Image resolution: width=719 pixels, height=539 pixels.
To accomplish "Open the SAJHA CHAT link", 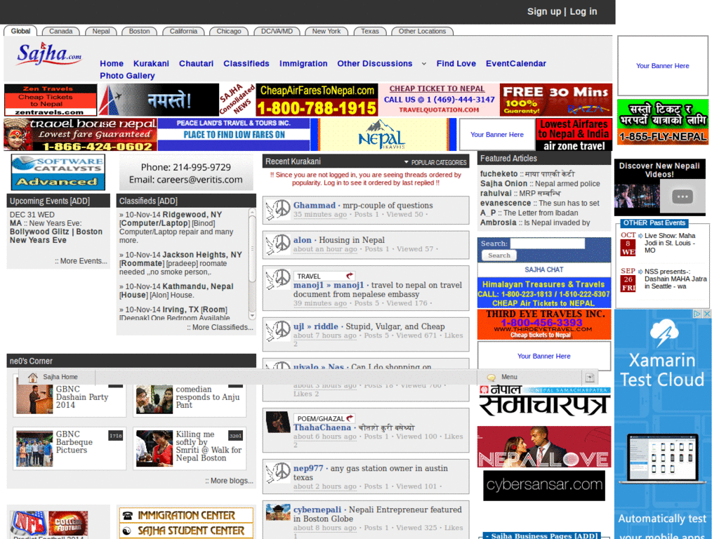I will [544, 270].
